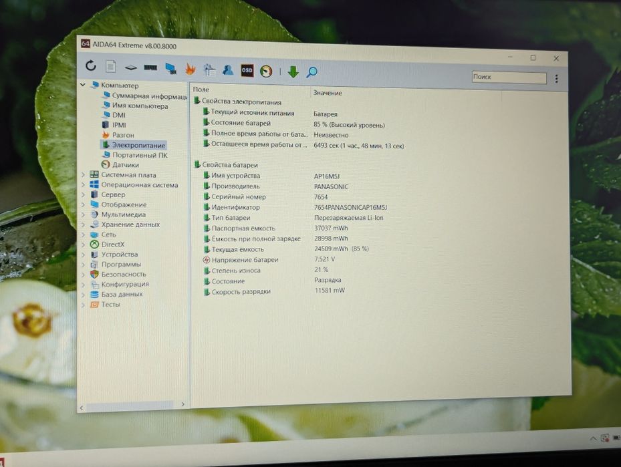Open the Report page icon
The width and height of the screenshot is (621, 467).
[110, 67]
